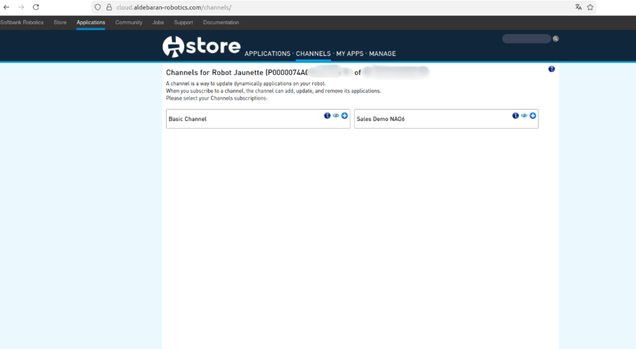The width and height of the screenshot is (636, 349).
Task: View Basic Channel contents via eye icon
Action: pyautogui.click(x=336, y=116)
